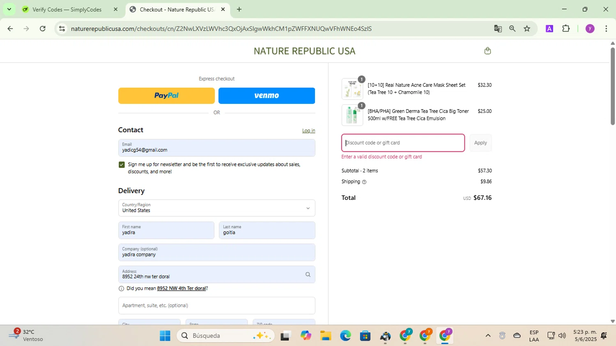Open the notification bell in system tray

point(604,336)
